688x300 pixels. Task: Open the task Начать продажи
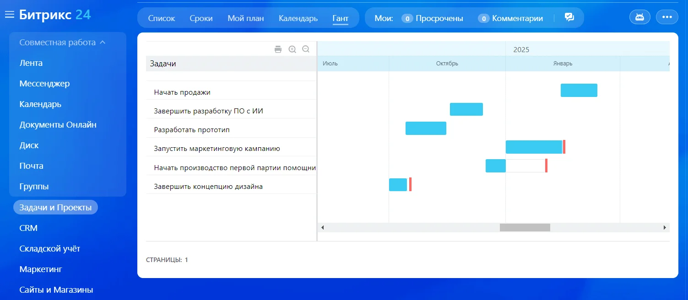[x=182, y=92]
